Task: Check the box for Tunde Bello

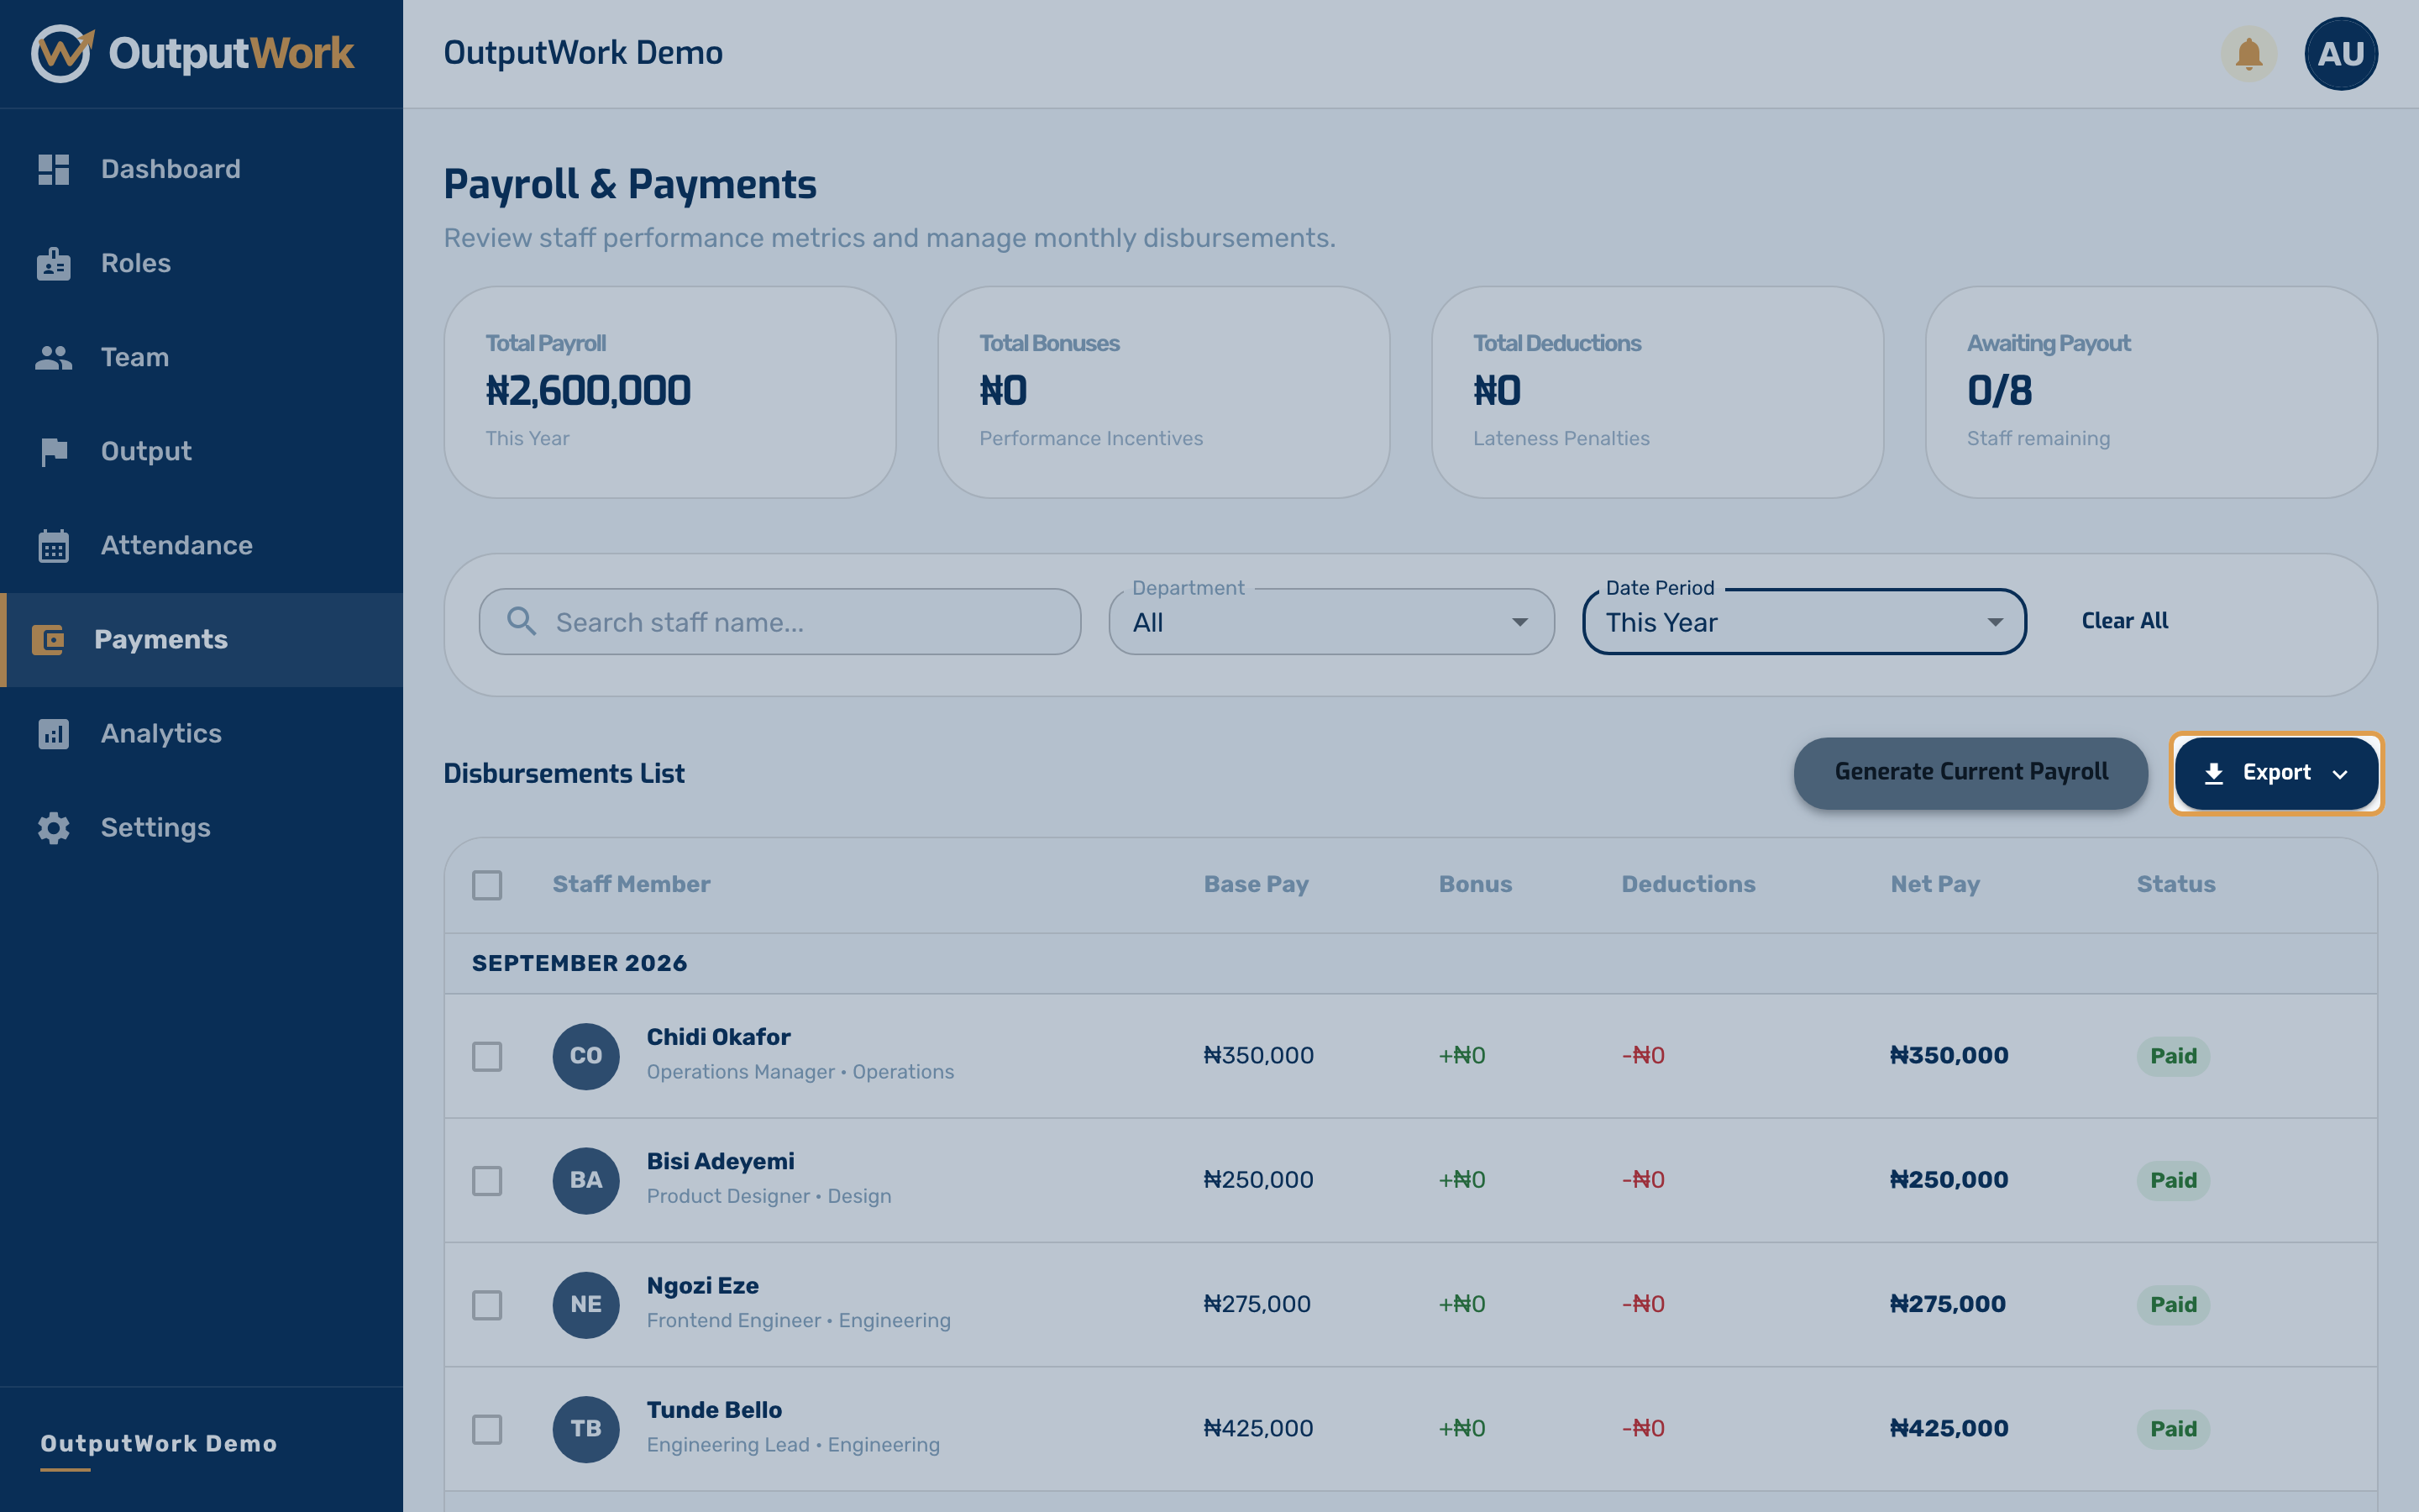Action: (487, 1429)
